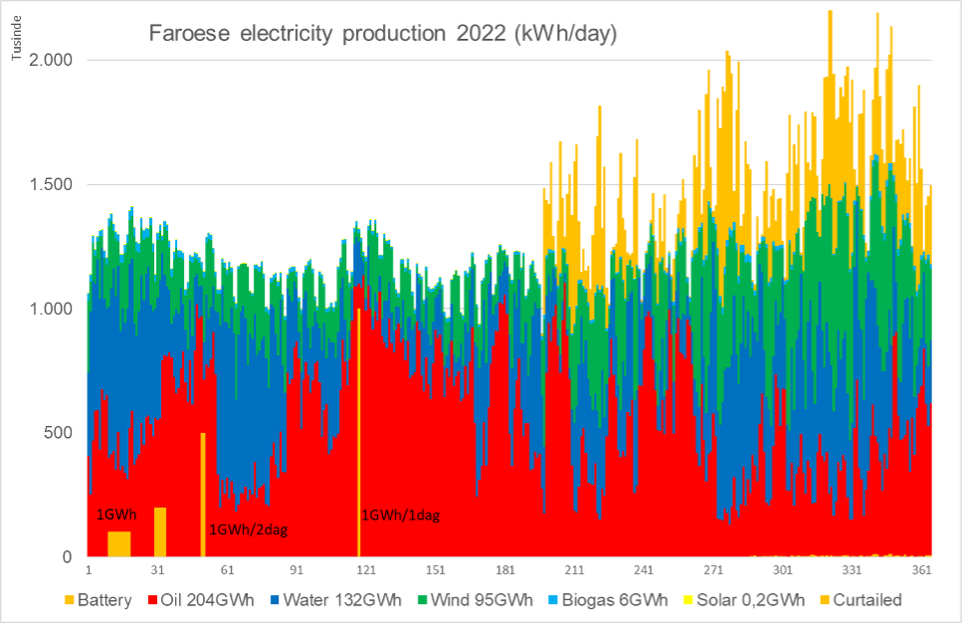Click the 361 x-axis day label
The width and height of the screenshot is (963, 626).
920,571
